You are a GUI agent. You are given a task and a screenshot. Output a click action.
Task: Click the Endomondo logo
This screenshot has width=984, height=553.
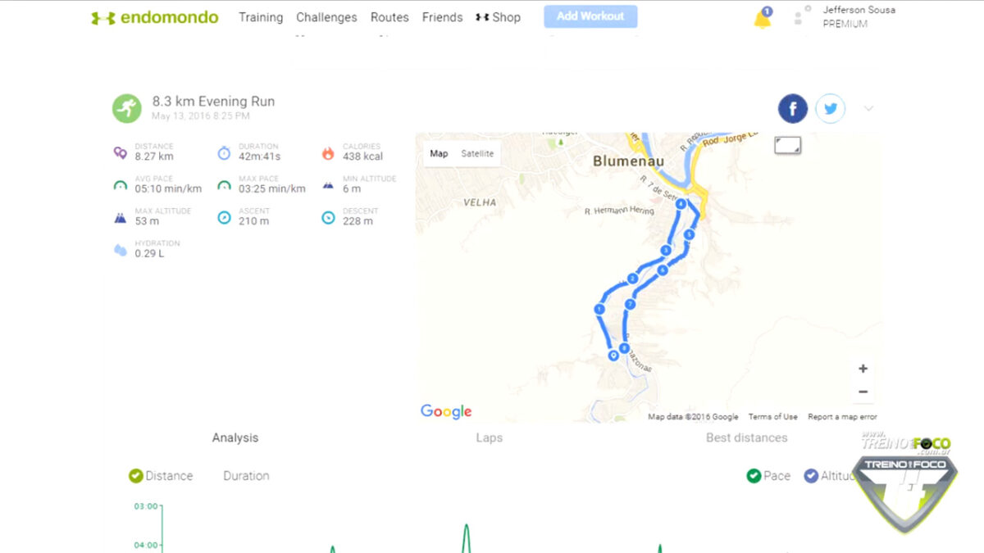coord(154,17)
